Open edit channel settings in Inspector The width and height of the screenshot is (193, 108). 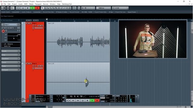(19, 25)
